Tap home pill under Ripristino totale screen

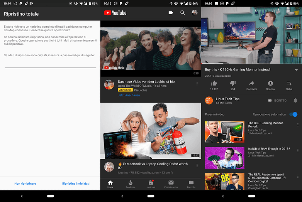pos(51,196)
